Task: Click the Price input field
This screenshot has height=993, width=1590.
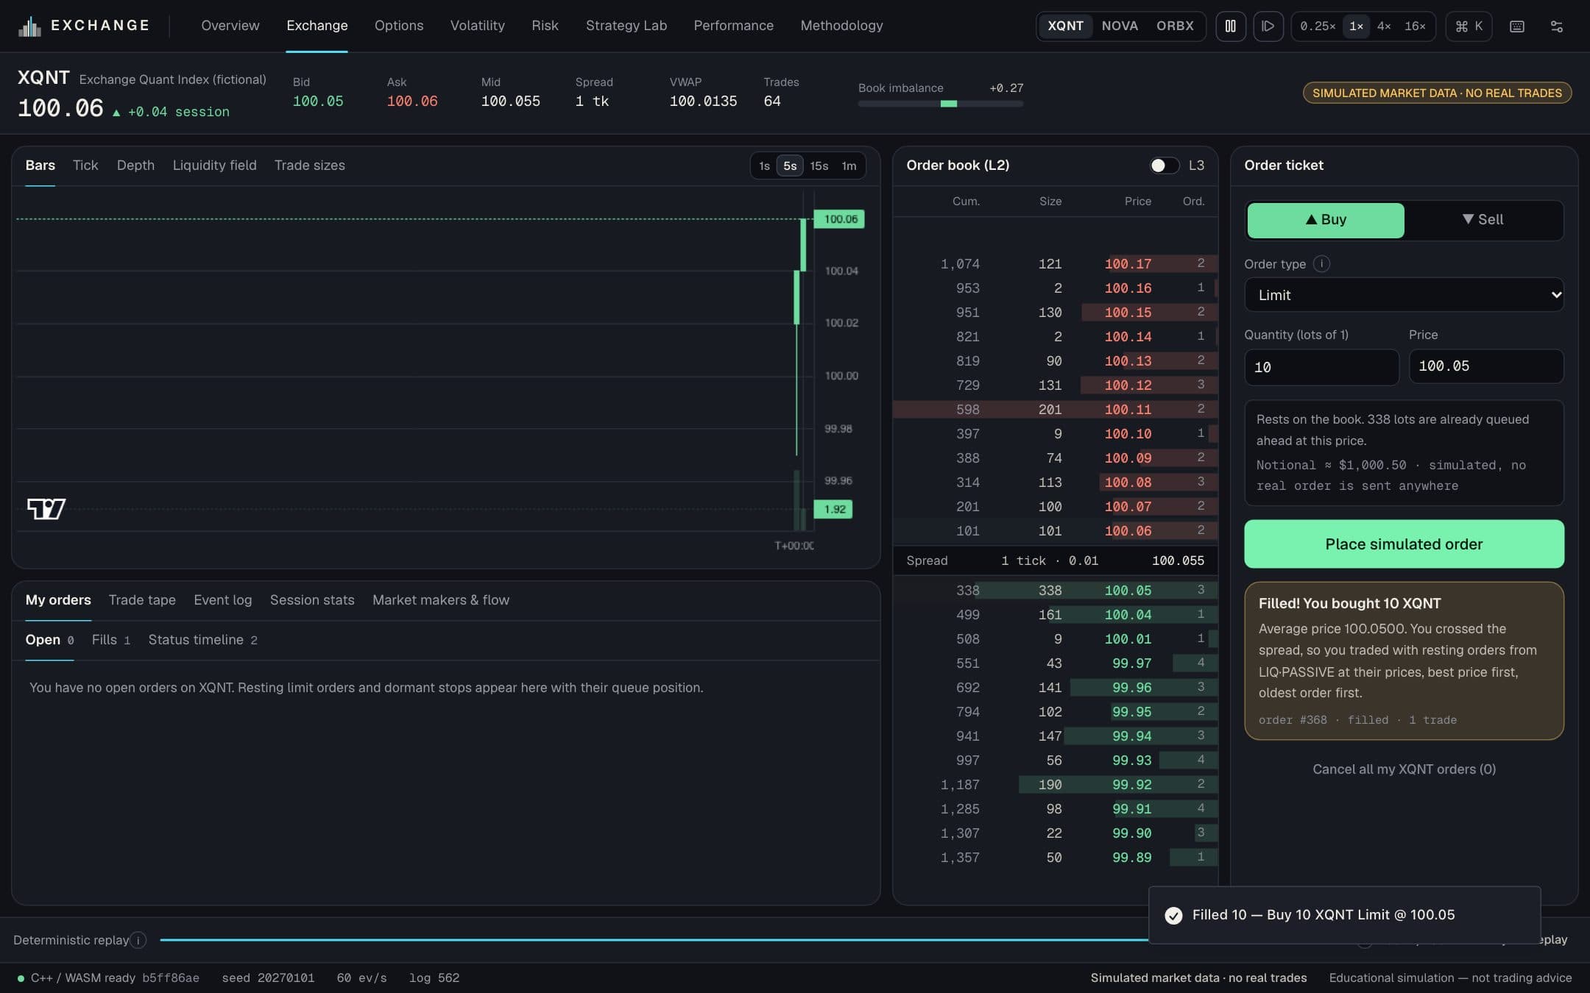Action: [1486, 366]
